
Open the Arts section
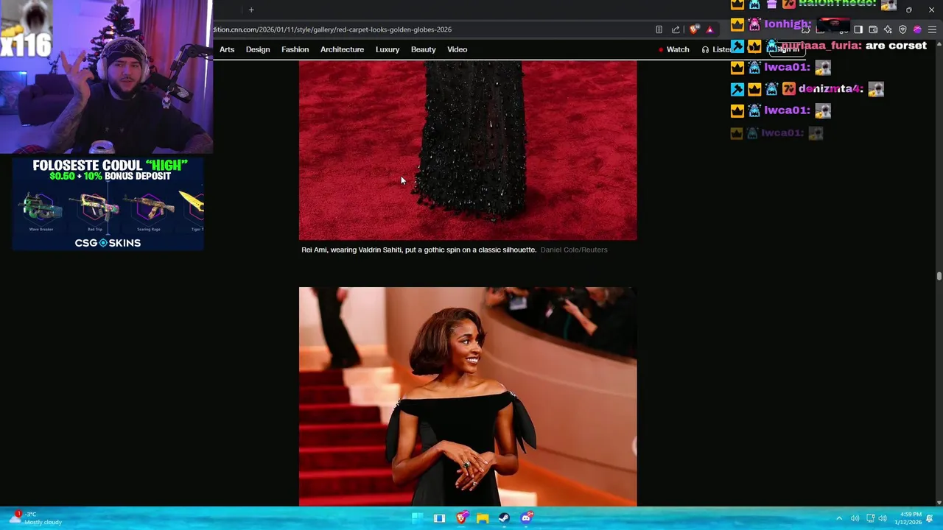point(227,49)
